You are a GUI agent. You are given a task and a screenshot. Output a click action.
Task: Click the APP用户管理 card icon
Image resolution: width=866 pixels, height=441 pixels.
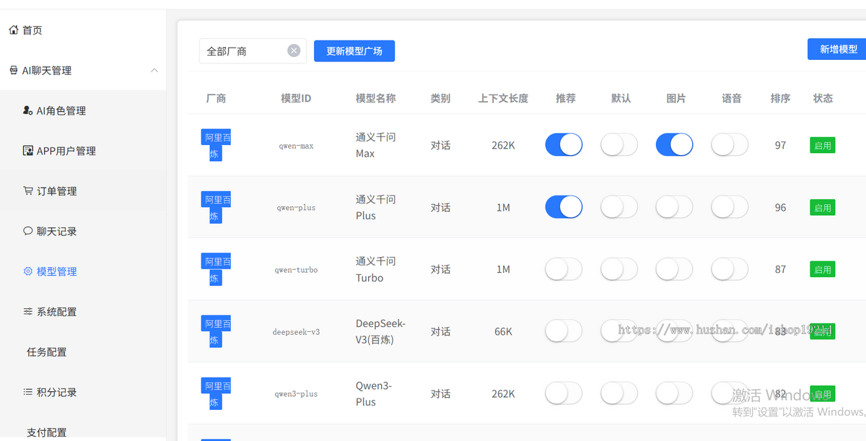click(x=28, y=151)
